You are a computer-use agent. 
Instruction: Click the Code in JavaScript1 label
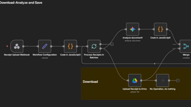[x=160, y=38]
